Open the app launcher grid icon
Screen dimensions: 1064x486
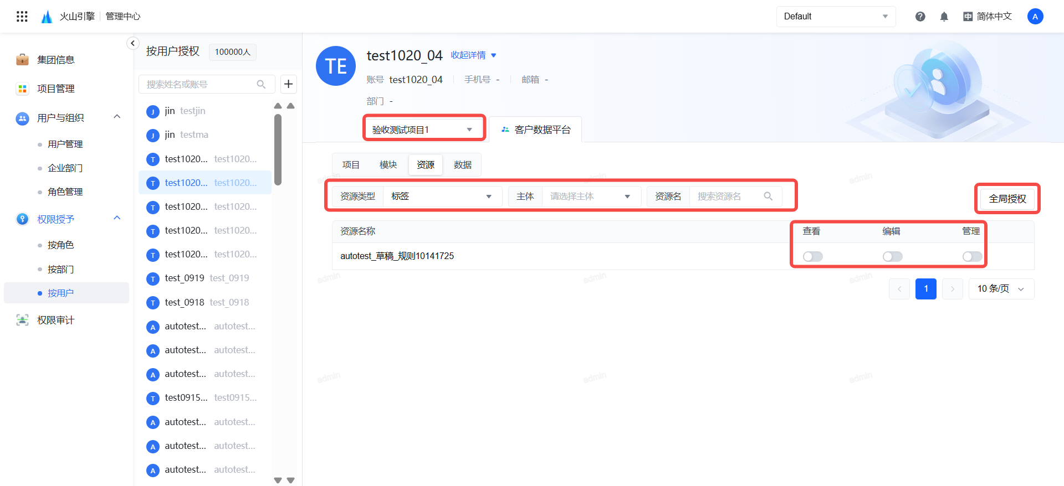[x=22, y=17]
